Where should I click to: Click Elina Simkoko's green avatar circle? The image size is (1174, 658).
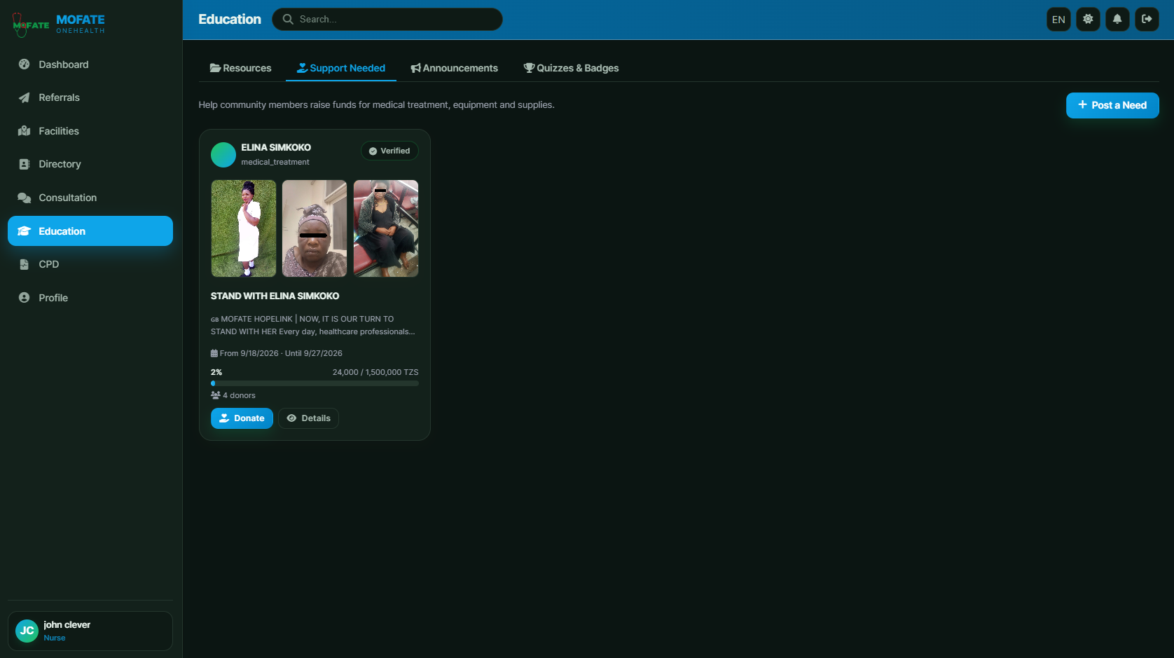223,155
